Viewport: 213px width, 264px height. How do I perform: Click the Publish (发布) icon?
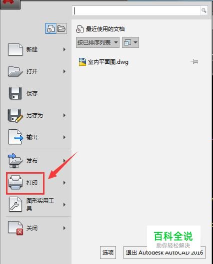tap(15, 161)
